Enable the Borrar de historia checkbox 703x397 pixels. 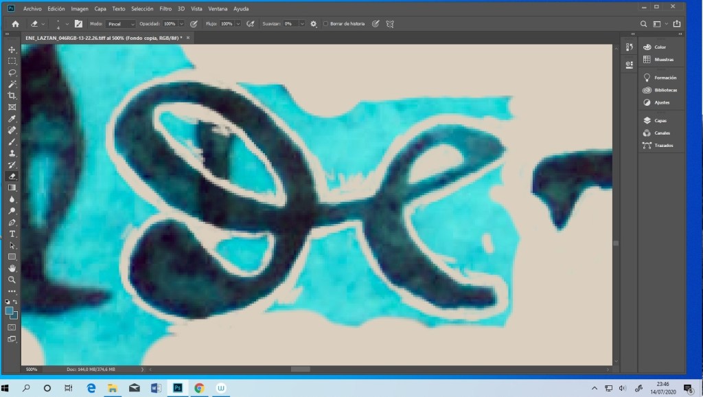click(325, 23)
